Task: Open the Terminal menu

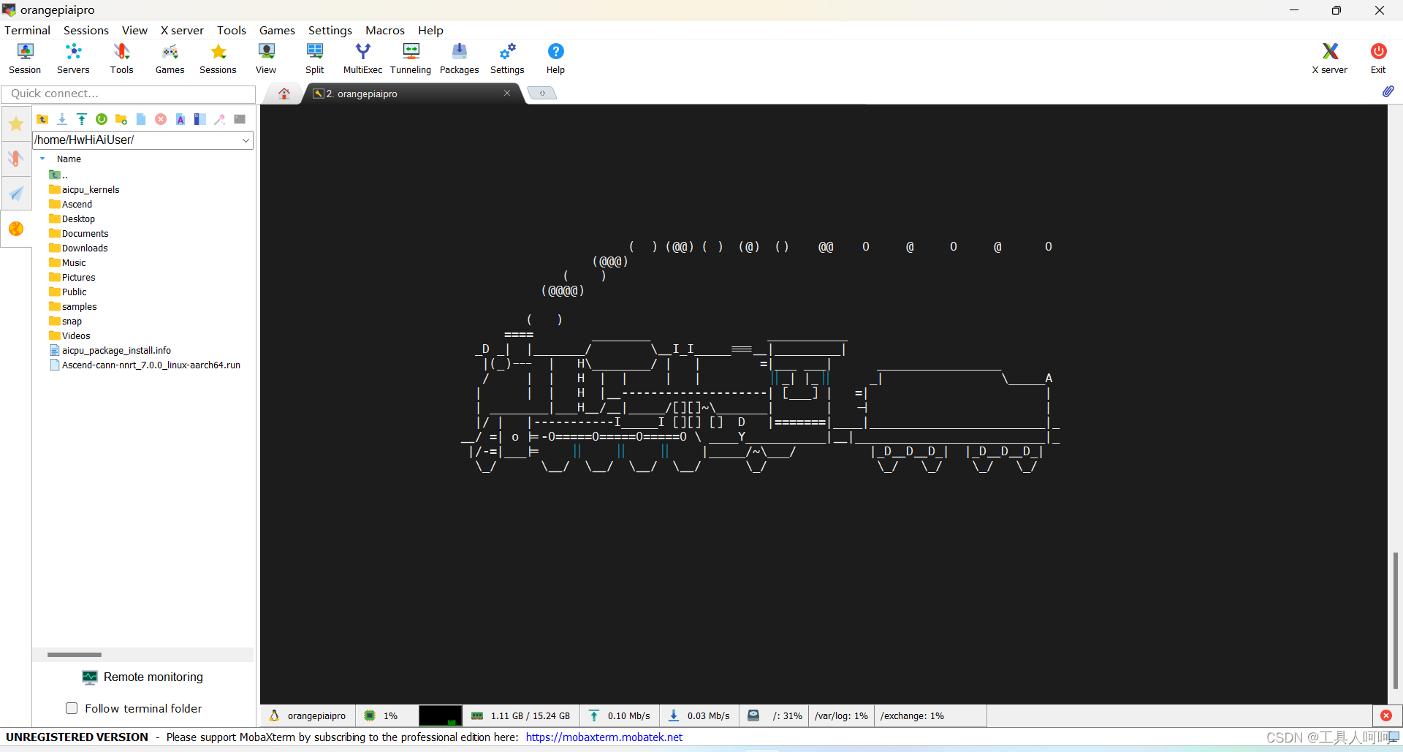Action: pyautogui.click(x=27, y=30)
